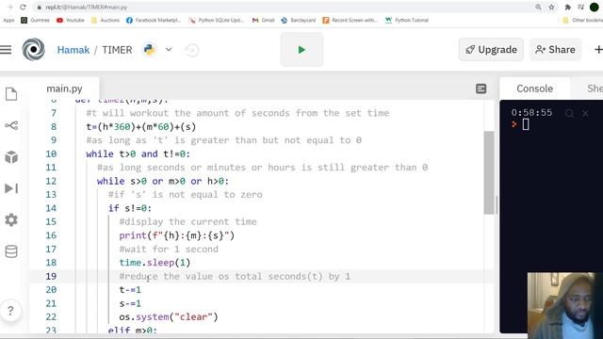This screenshot has width=603, height=339.
Task: Click the console output 0:58:55
Action: coord(531,113)
